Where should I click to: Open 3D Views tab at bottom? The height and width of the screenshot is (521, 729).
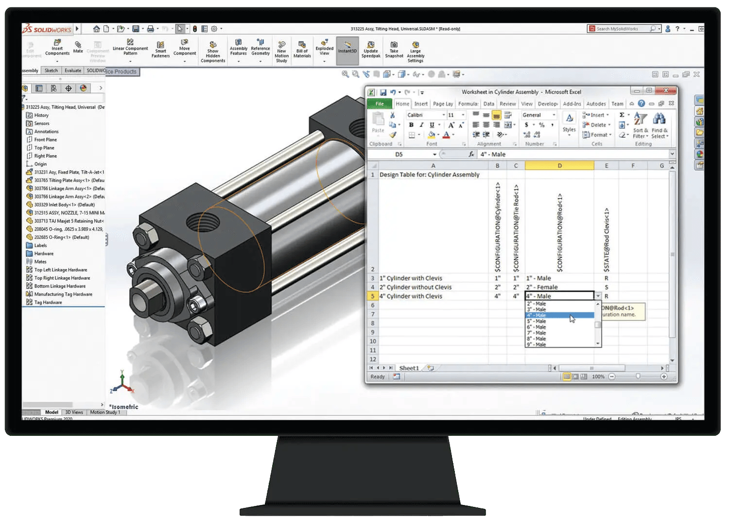coord(74,412)
